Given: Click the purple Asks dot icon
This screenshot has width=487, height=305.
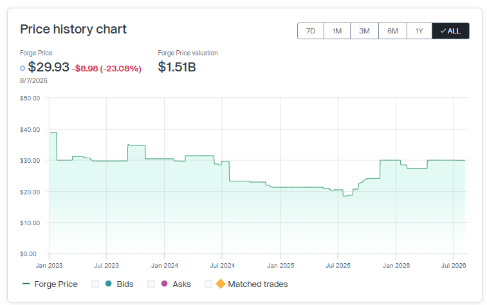Looking at the screenshot, I should [x=165, y=284].
